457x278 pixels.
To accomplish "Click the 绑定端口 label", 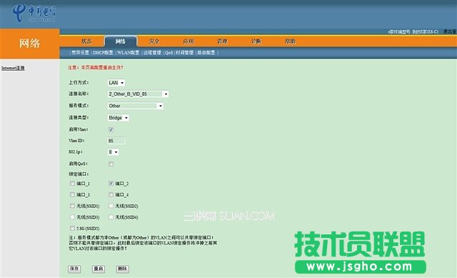I will pos(79,174).
